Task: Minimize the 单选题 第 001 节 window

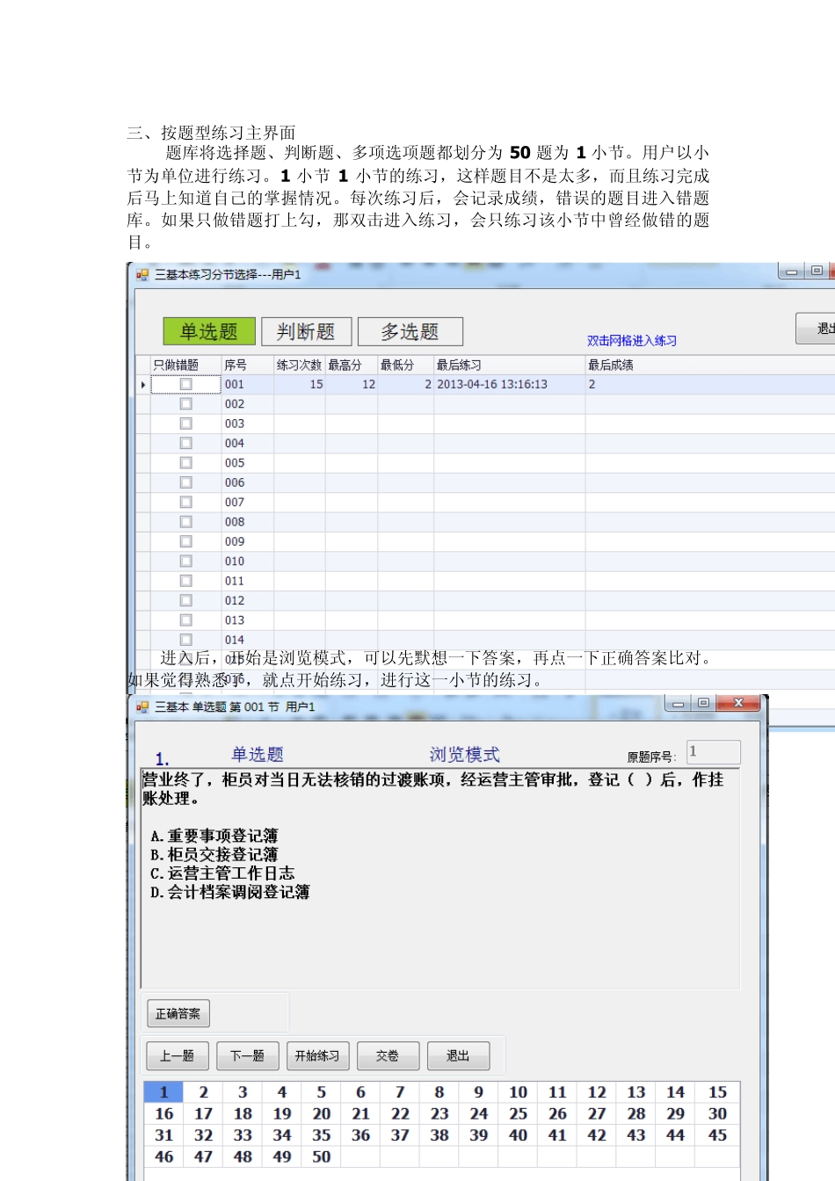Action: click(678, 703)
